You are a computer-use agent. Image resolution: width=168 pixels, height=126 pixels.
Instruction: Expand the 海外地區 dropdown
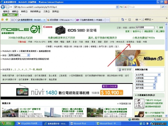145,88
